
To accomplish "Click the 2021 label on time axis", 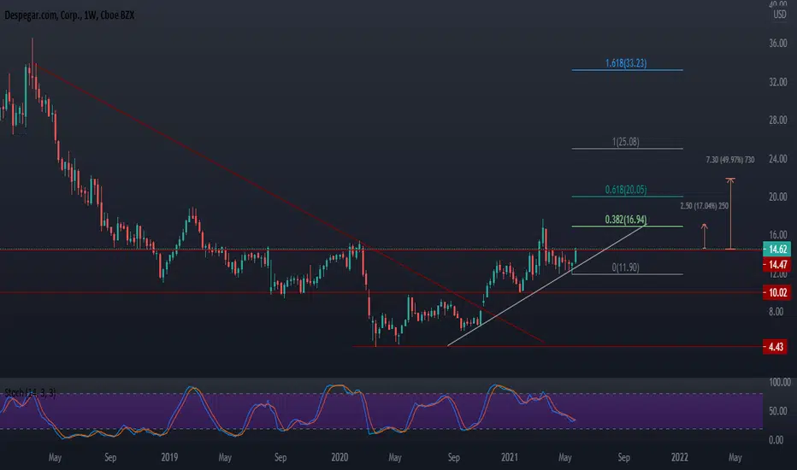I will point(510,457).
